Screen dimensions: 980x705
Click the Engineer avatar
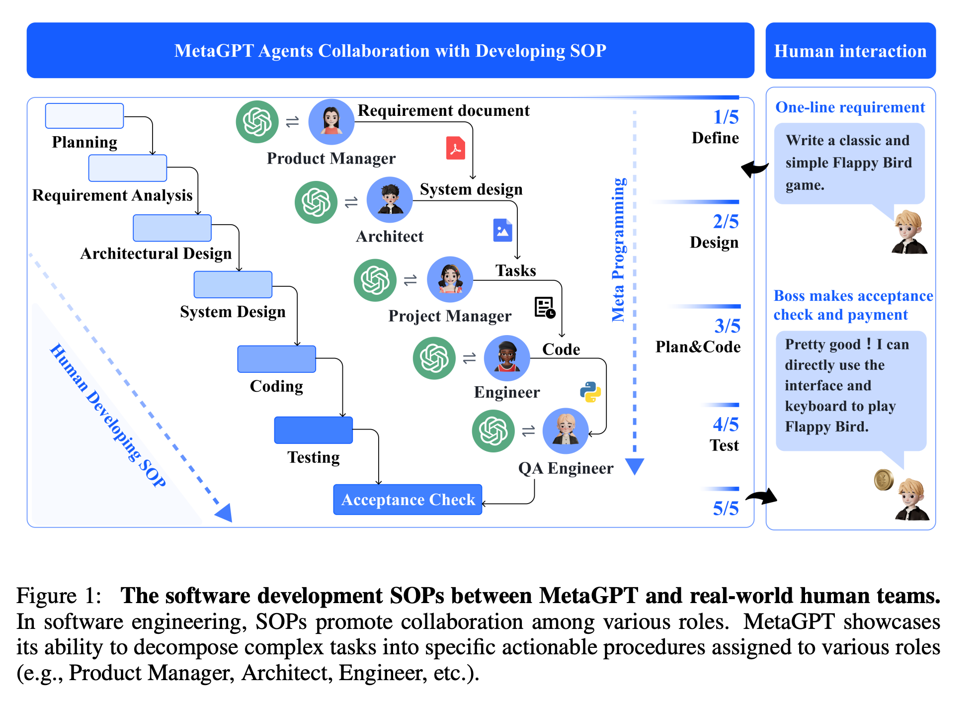tap(507, 358)
